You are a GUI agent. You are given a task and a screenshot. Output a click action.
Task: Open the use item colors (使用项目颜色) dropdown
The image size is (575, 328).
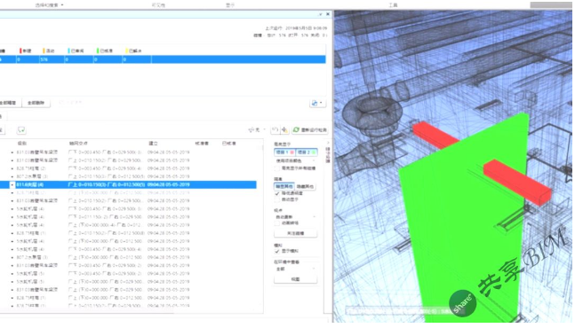[x=296, y=160]
